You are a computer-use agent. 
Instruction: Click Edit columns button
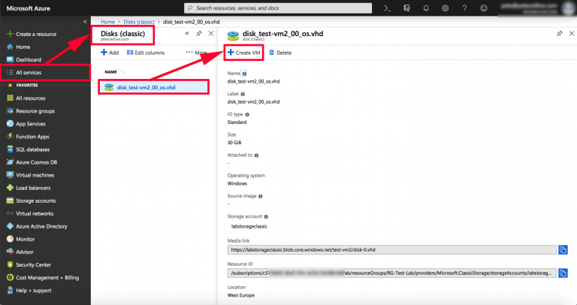(146, 53)
